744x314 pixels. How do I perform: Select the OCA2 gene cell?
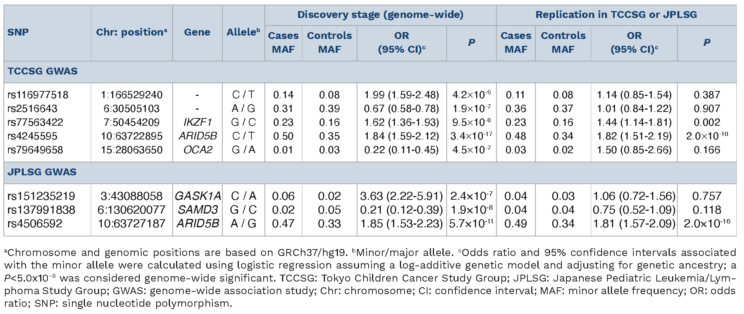pyautogui.click(x=197, y=150)
